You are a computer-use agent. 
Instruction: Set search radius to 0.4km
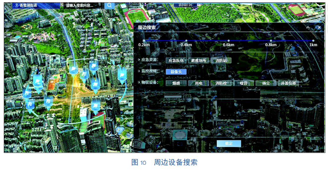pyautogui.click(x=186, y=41)
